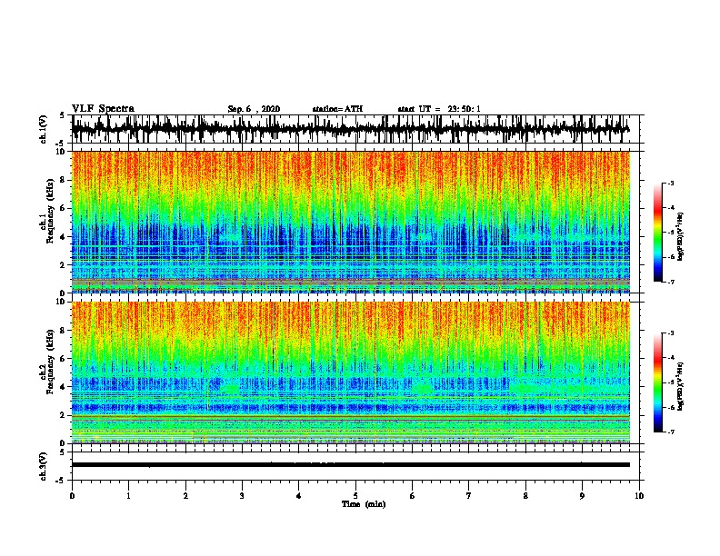Click ch.2 spectrogram 4 kHz tick label

point(64,387)
